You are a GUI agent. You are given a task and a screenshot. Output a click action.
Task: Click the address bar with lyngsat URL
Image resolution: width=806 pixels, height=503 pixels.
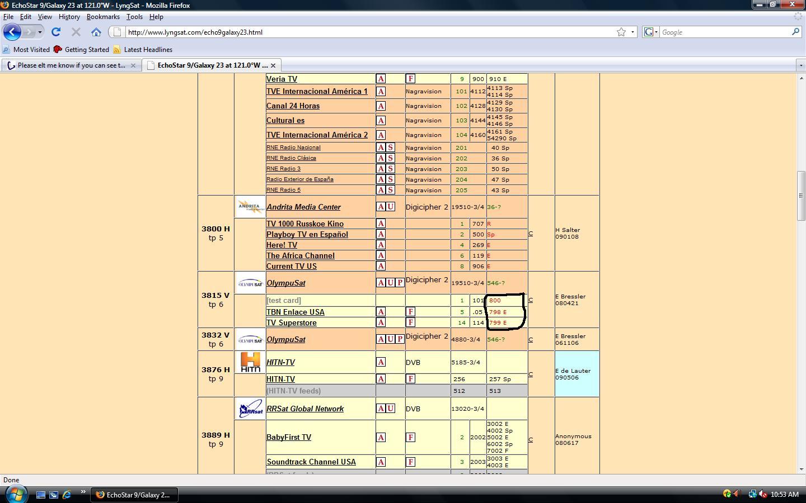(369, 32)
